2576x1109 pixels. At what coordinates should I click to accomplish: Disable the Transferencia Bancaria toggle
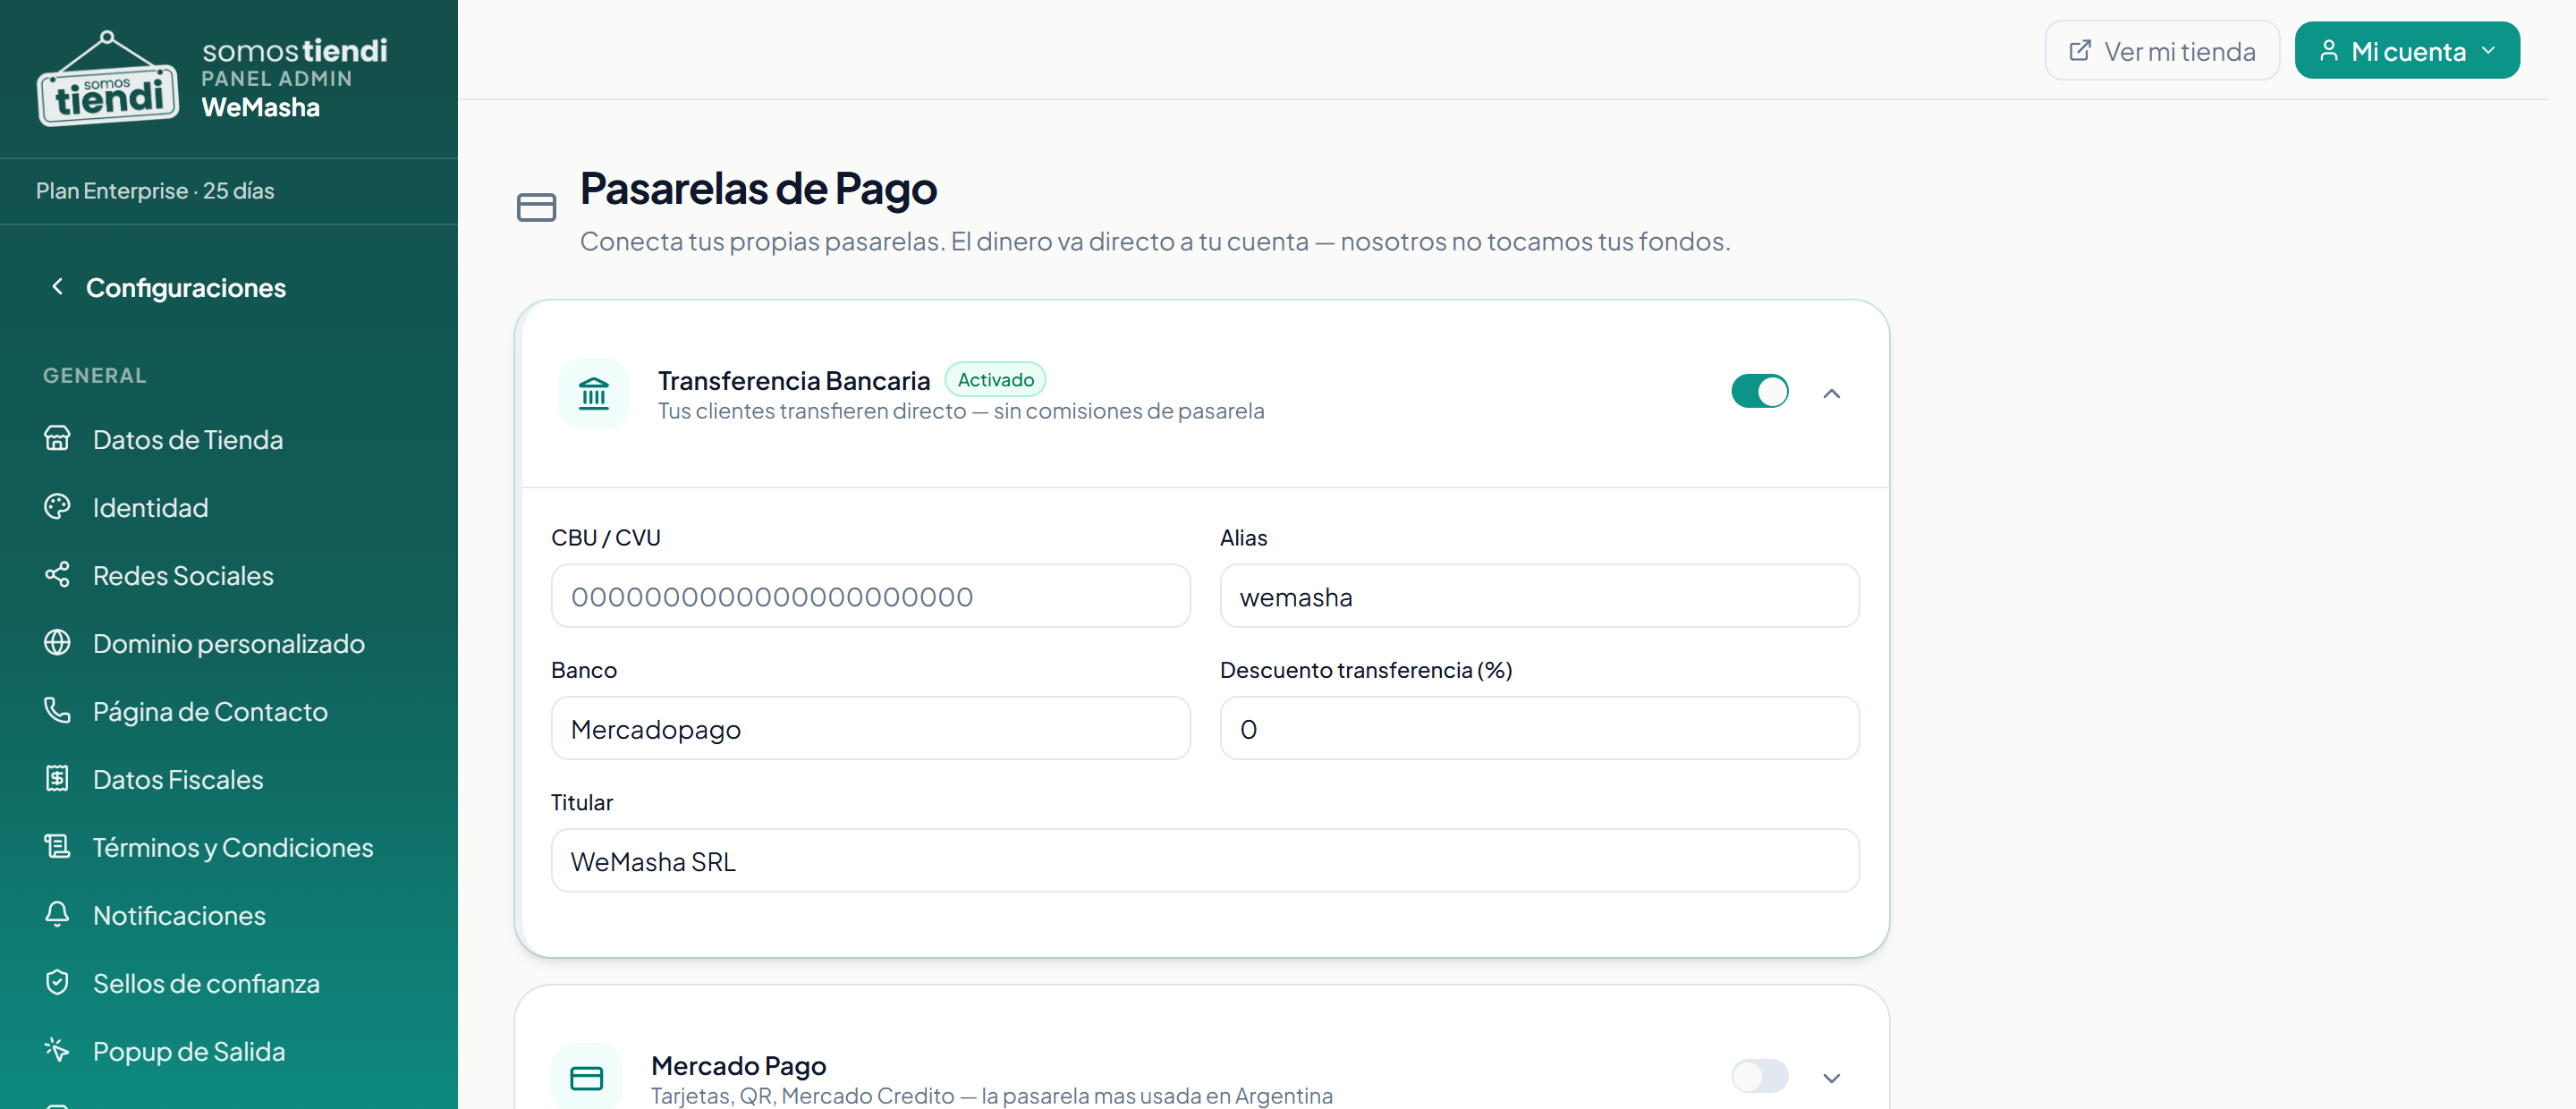pyautogui.click(x=1760, y=391)
